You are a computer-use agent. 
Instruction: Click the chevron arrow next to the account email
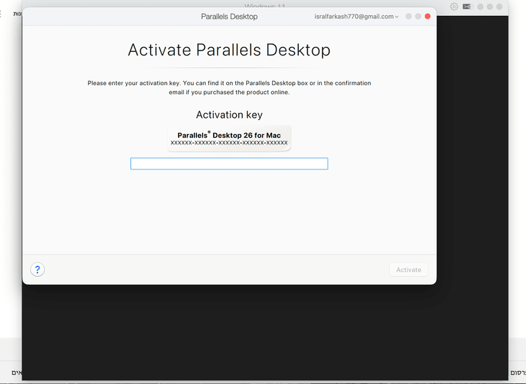coord(397,17)
